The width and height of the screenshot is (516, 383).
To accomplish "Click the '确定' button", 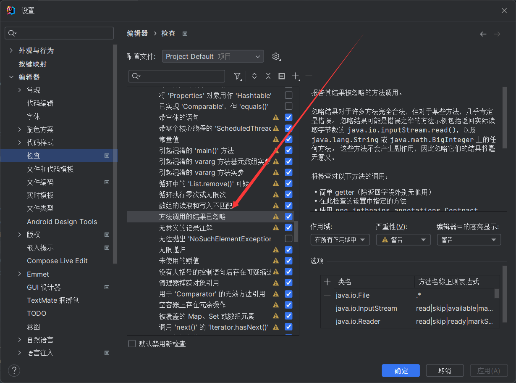I will (401, 370).
